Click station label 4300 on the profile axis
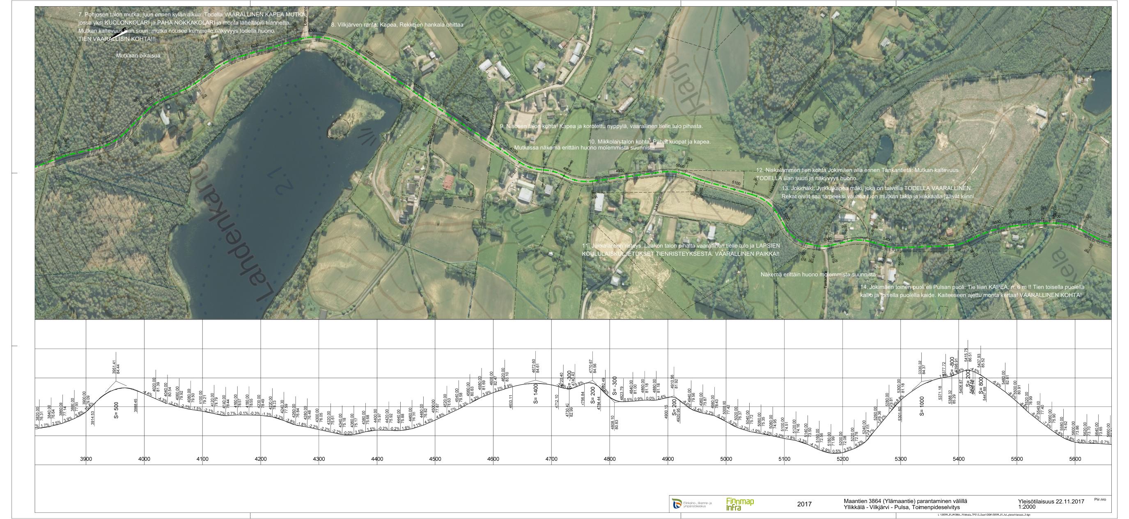The image size is (1129, 519). coord(319,459)
